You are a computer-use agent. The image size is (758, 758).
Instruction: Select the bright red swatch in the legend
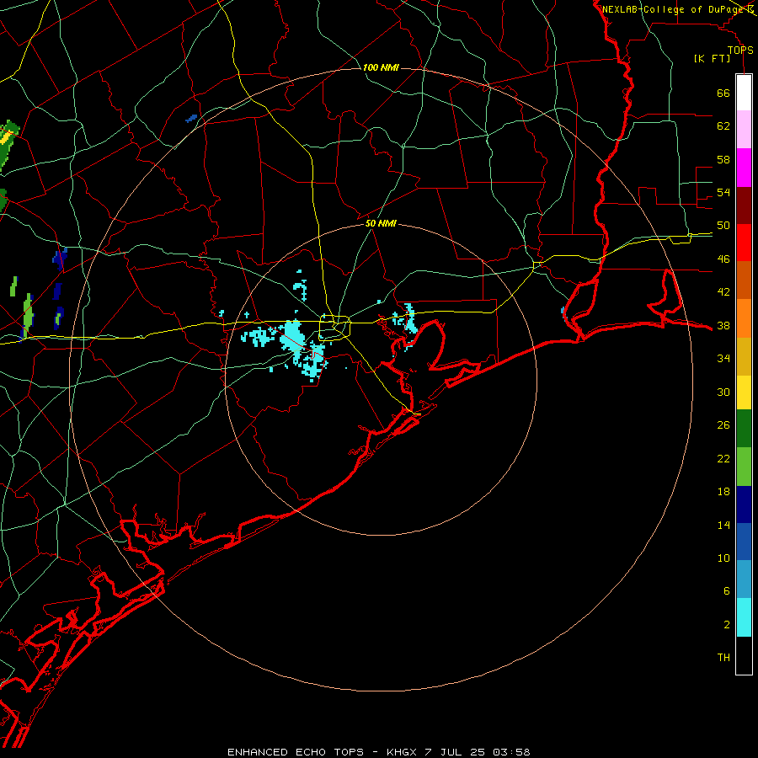pos(744,243)
